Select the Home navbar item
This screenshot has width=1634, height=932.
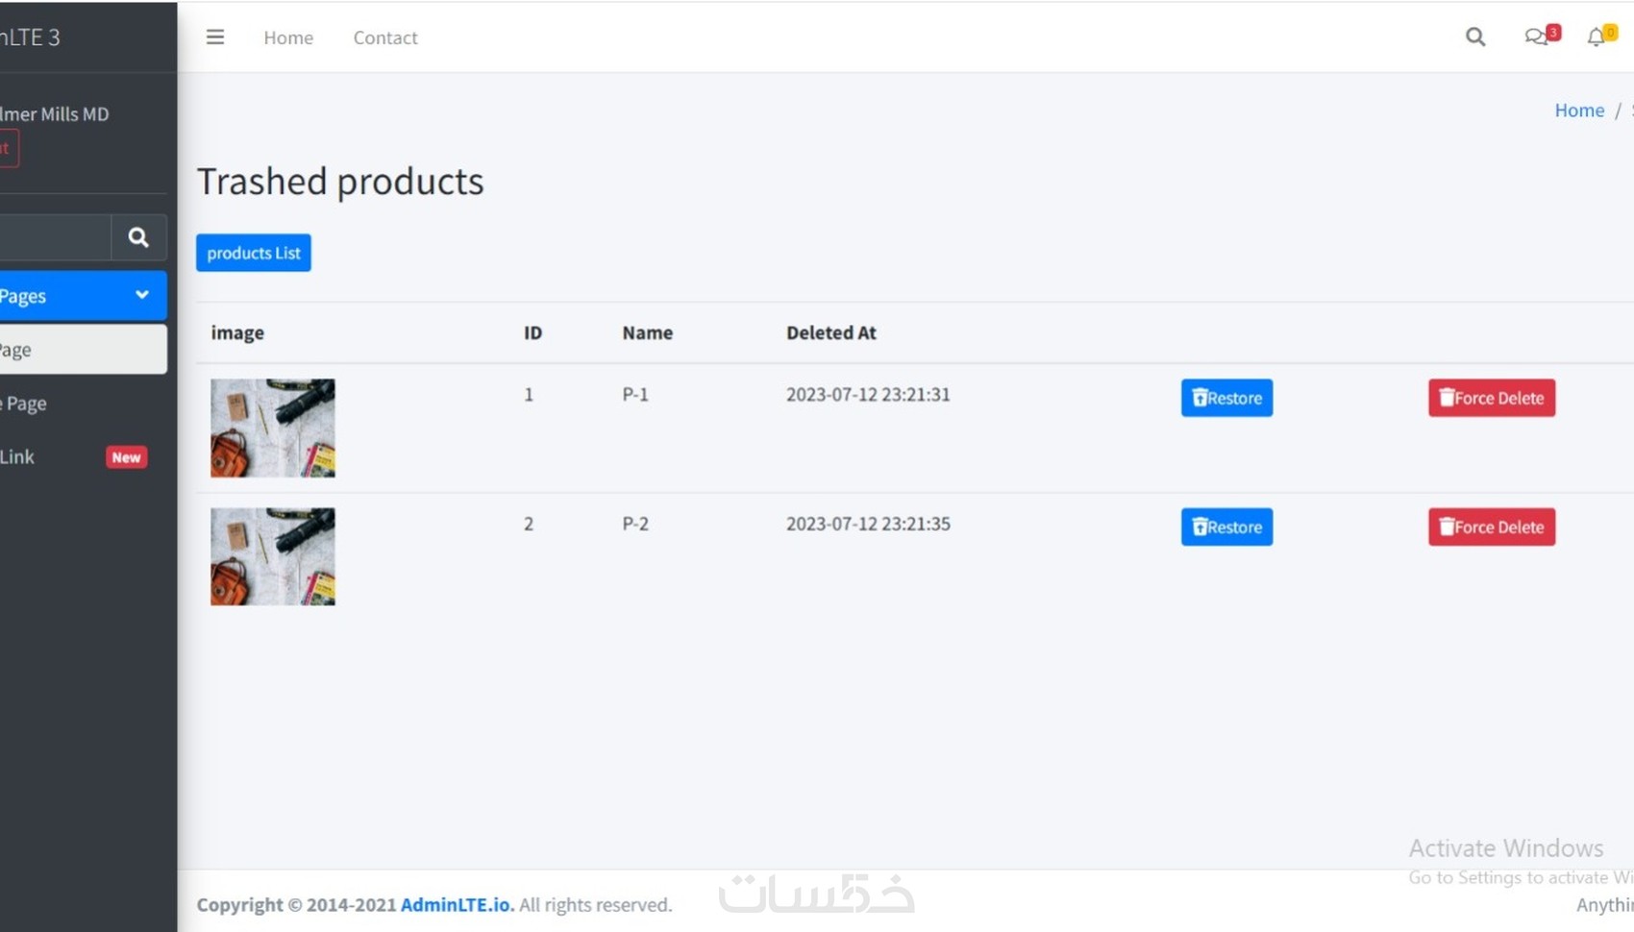(288, 37)
